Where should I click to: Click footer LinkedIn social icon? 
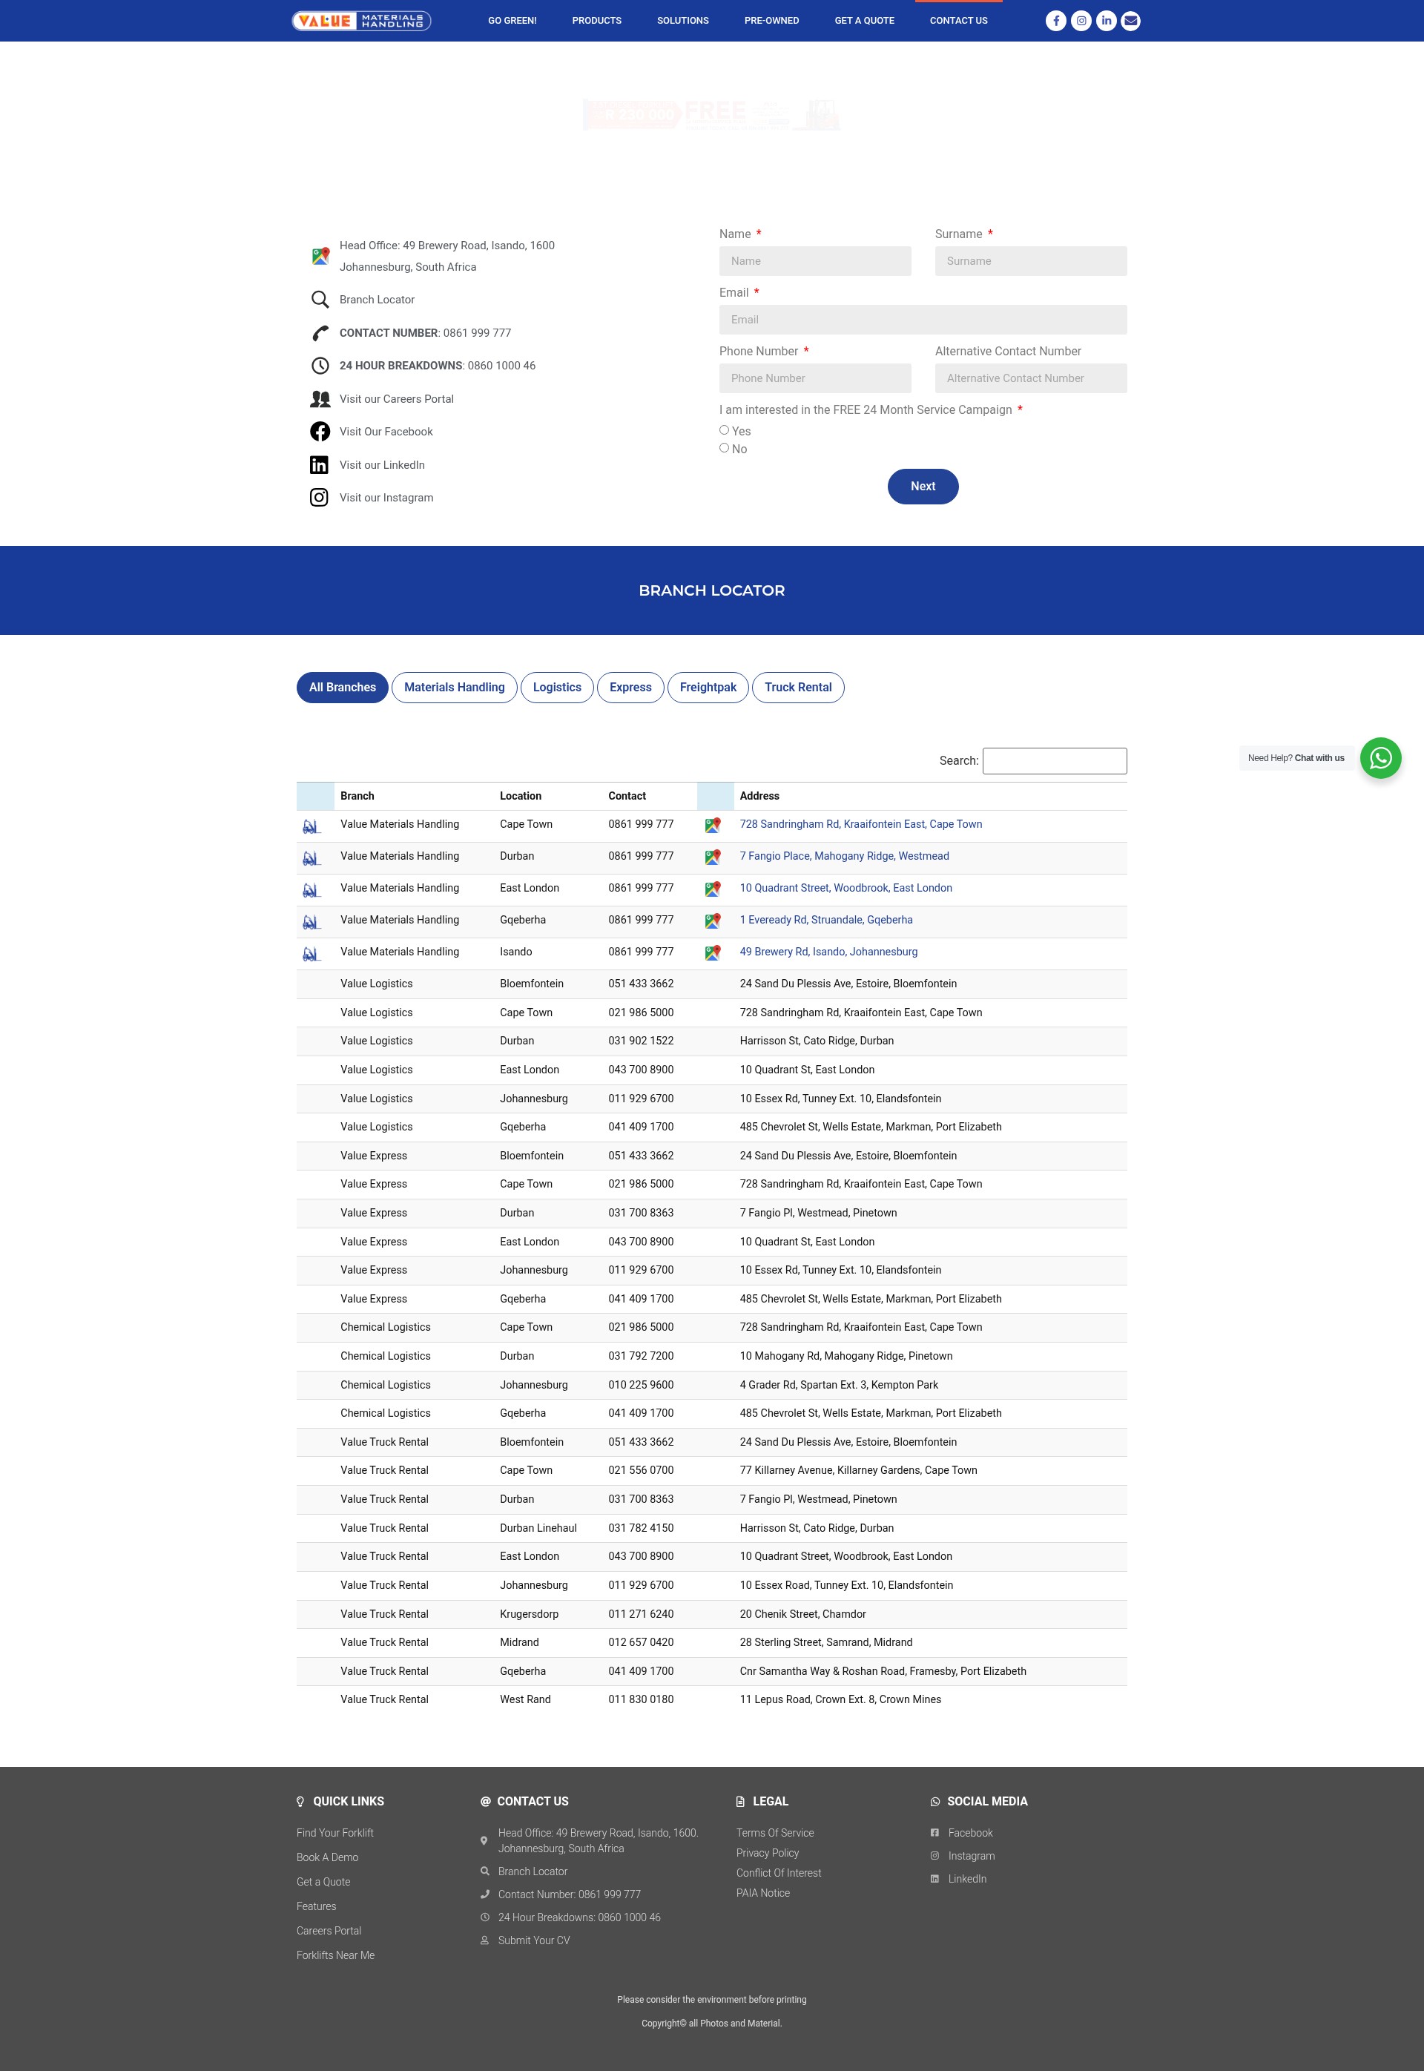coord(934,1879)
